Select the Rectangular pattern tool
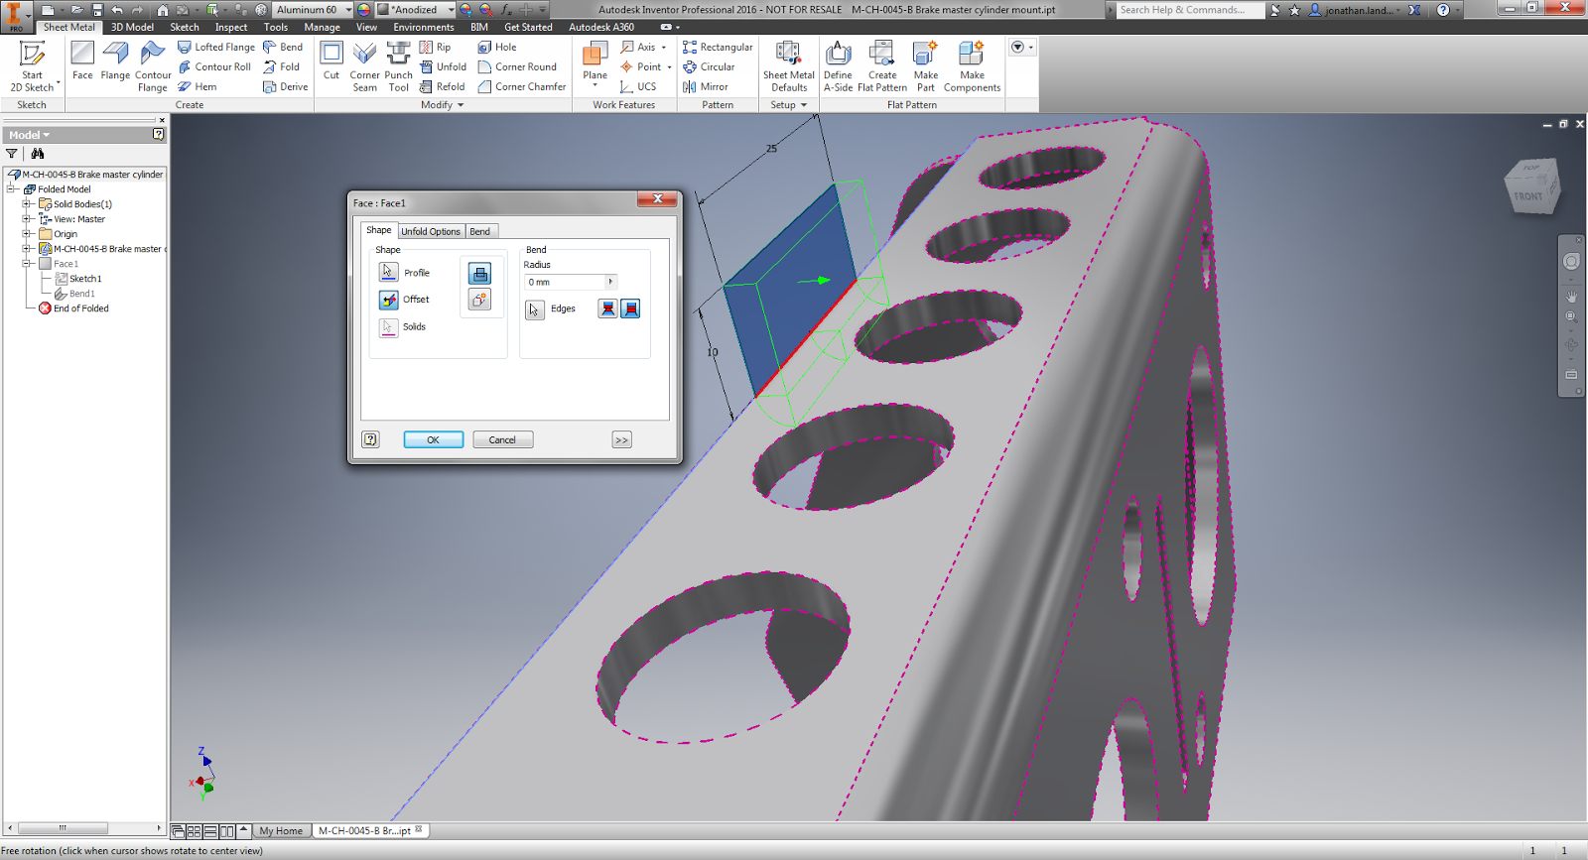This screenshot has height=860, width=1588. coord(718,47)
